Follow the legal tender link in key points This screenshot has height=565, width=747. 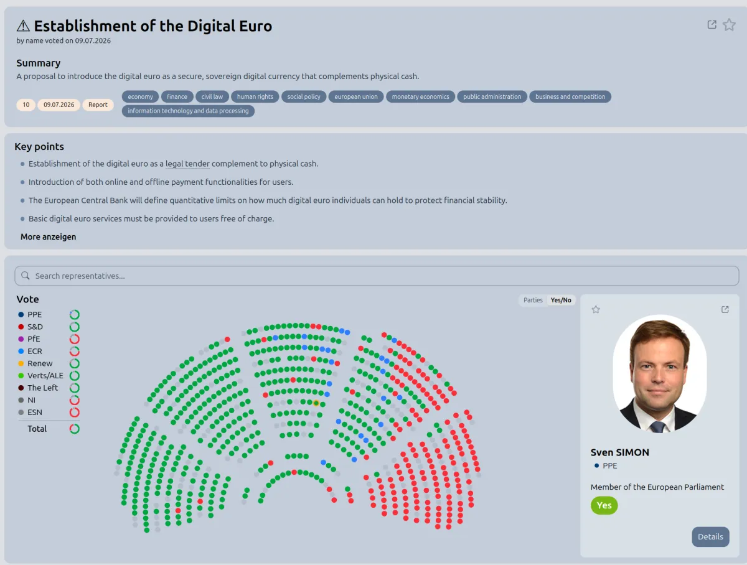coord(188,164)
